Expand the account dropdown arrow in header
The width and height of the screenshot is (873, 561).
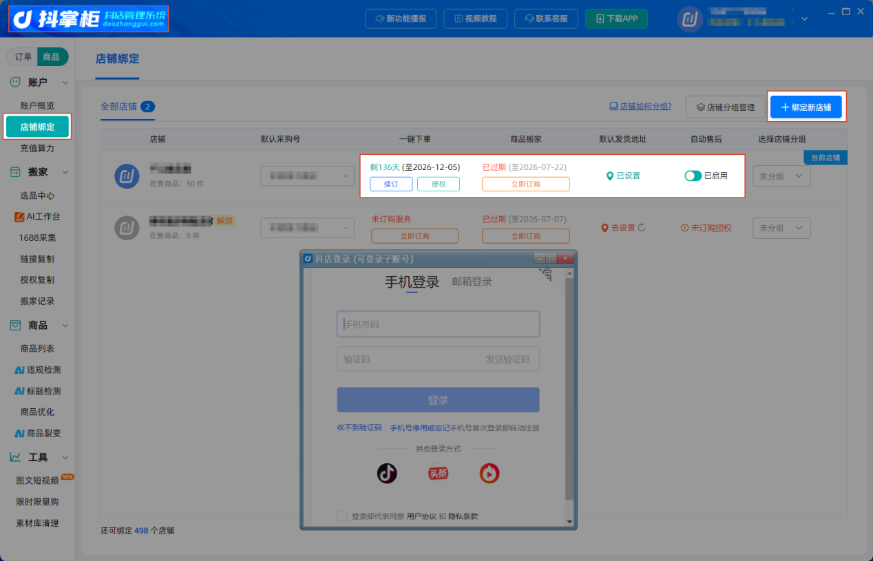click(804, 19)
